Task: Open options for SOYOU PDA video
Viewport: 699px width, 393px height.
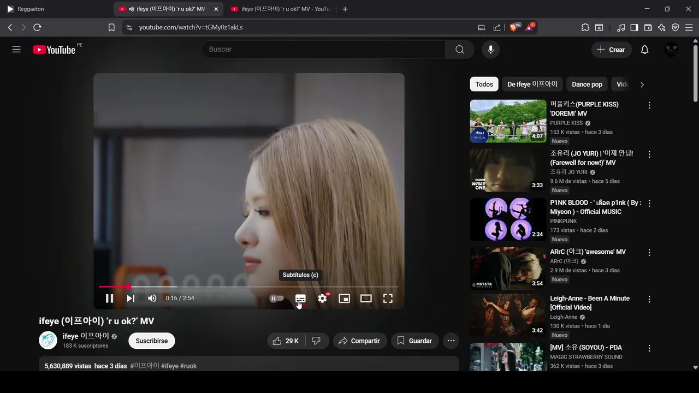Action: (649, 348)
